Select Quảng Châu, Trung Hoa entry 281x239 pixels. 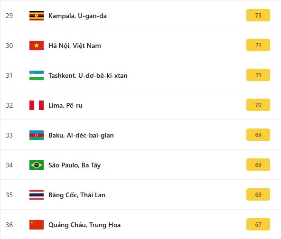coord(84,225)
